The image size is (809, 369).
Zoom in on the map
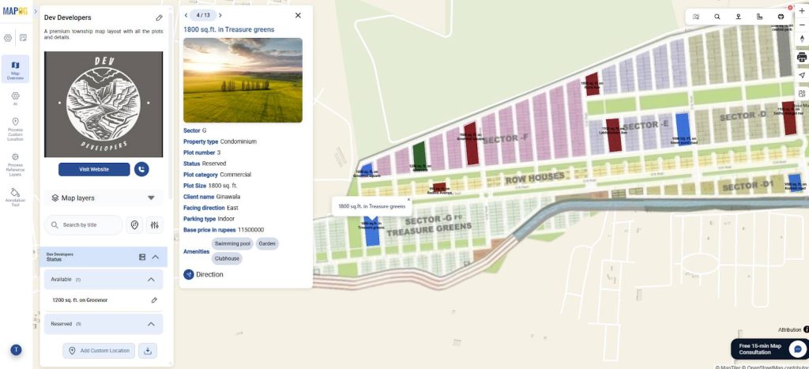[802, 11]
